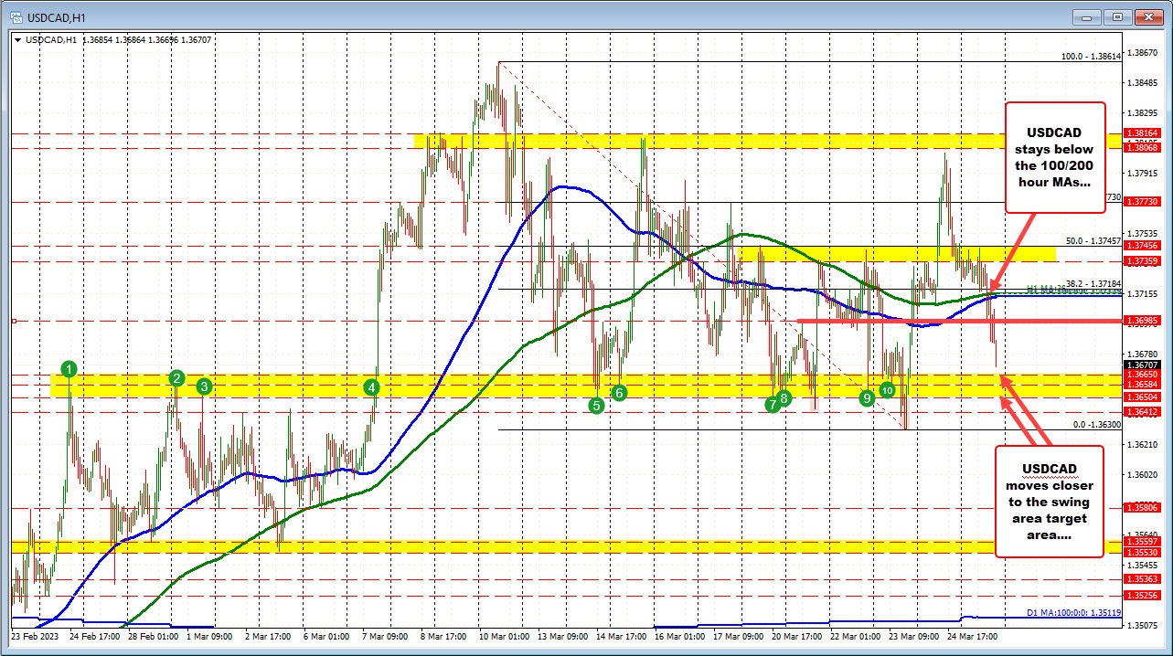
Task: Select the red horizontal line anchor on the left edge
Action: coord(13,321)
